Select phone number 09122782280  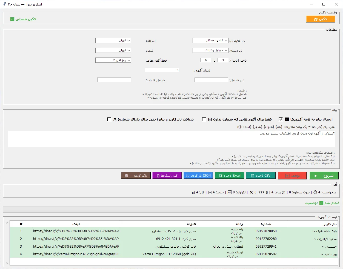266,239
